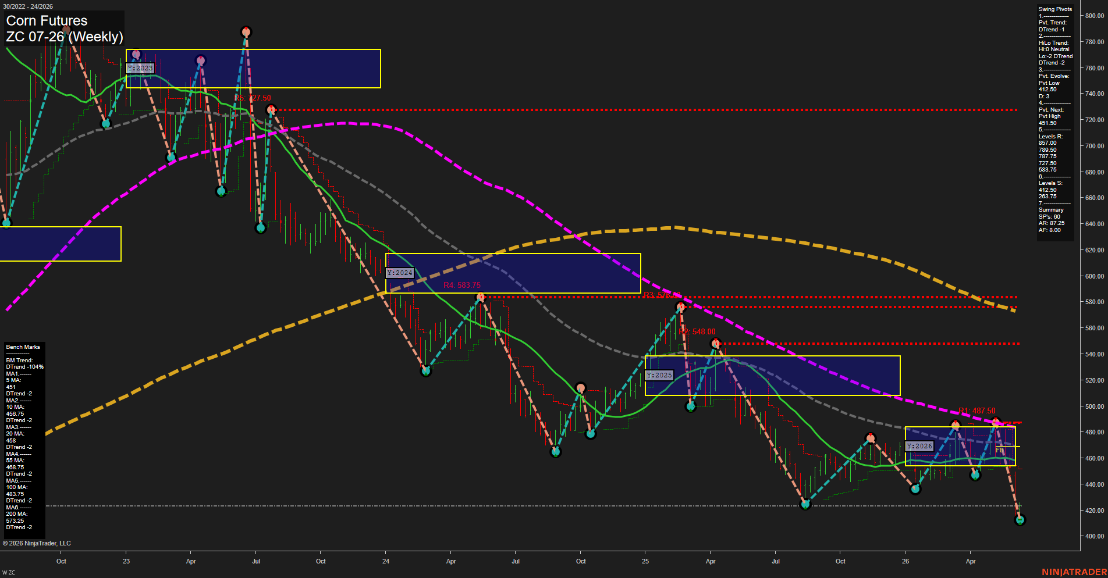This screenshot has width=1108, height=578.
Task: Click the Pvt. Next: label
Action: [1051, 110]
